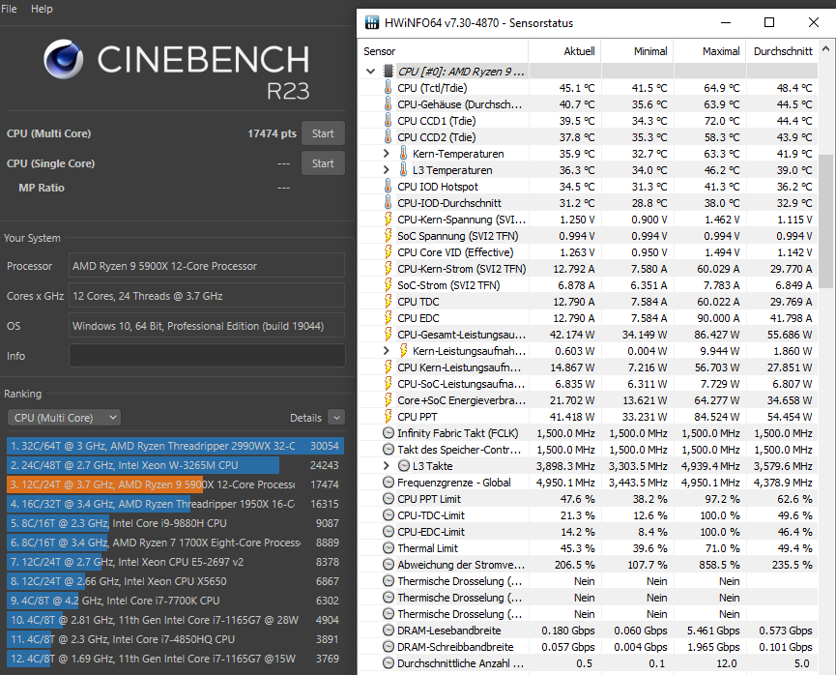
Task: Click lightning icon beside CPU PPT
Action: coord(389,417)
